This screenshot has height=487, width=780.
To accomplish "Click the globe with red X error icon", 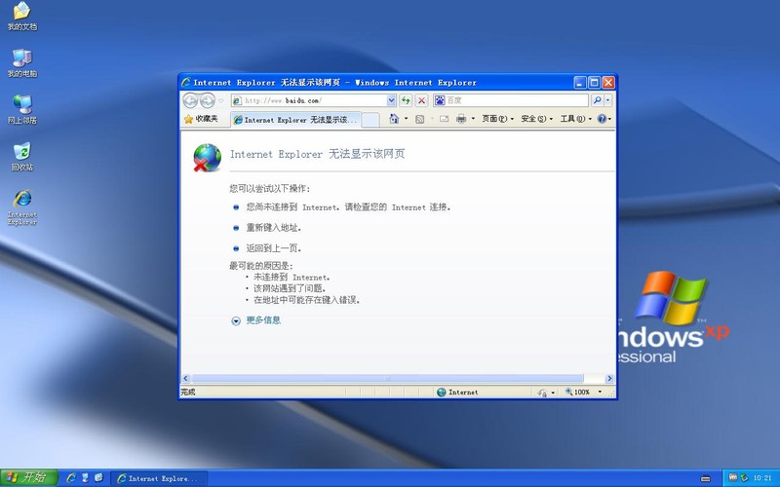I will [207, 158].
